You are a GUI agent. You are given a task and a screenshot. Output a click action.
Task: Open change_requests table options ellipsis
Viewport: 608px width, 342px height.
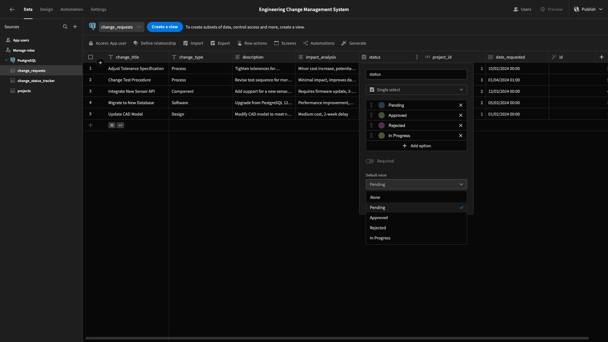point(139,27)
